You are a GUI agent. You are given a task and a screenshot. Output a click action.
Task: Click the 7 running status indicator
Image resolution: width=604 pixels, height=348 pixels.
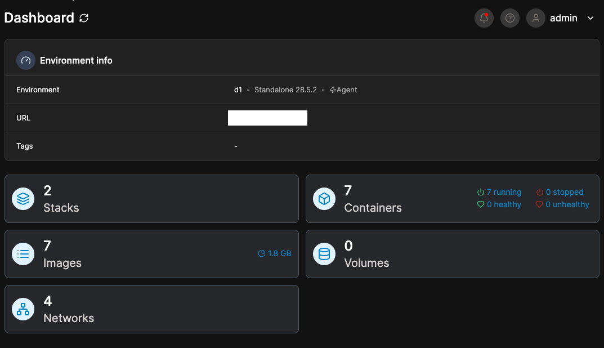(499, 192)
